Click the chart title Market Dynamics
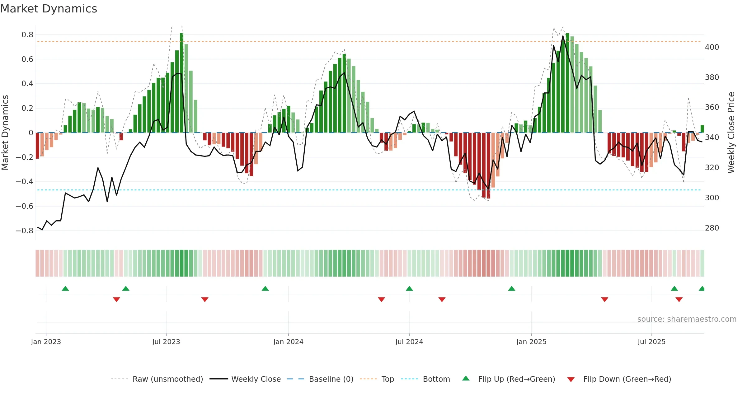This screenshot has width=747, height=420. (x=49, y=9)
